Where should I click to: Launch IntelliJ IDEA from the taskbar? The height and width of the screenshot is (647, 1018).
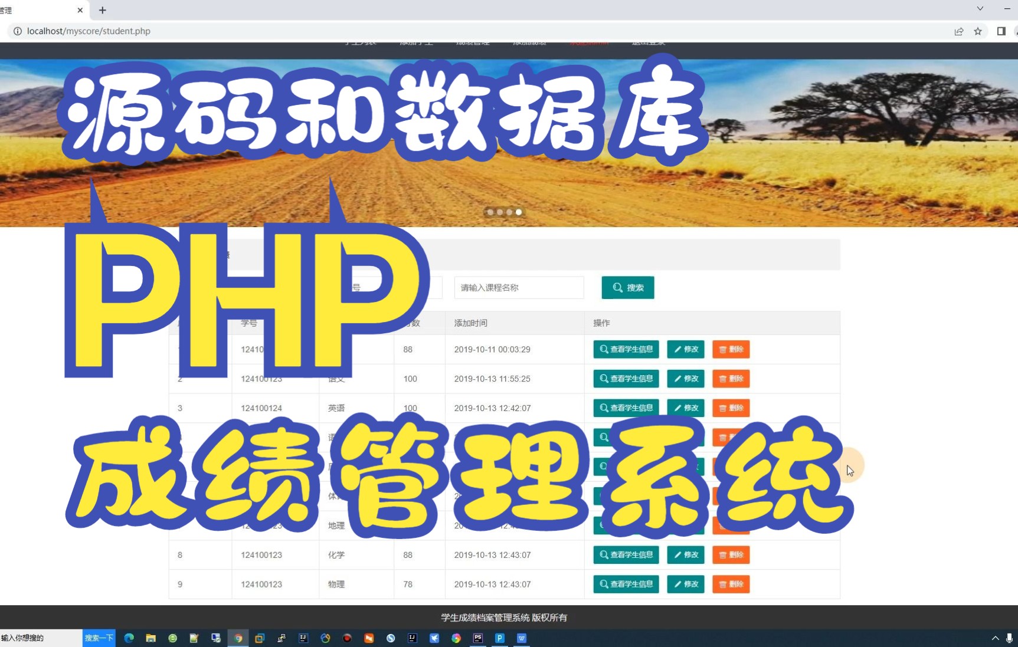(x=303, y=638)
